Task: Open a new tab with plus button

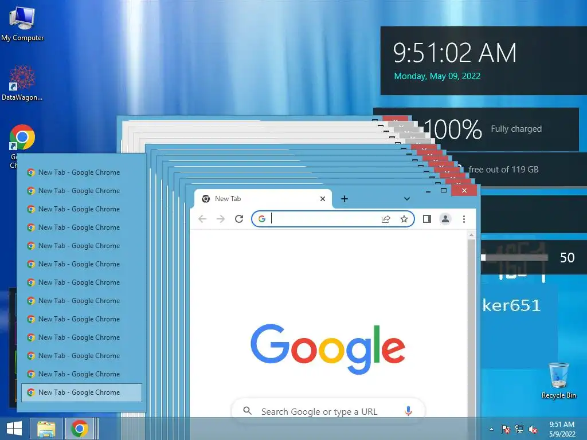Action: pyautogui.click(x=345, y=199)
